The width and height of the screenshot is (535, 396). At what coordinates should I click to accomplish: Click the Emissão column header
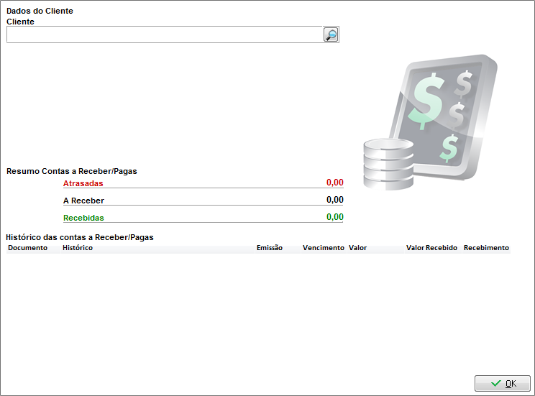click(x=270, y=248)
